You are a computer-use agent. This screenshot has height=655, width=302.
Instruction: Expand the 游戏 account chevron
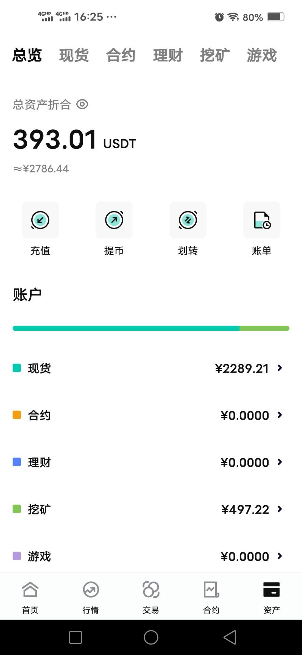(280, 556)
